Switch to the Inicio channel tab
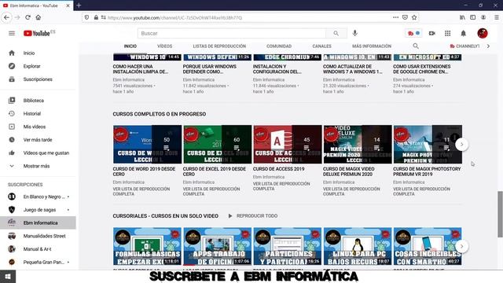Screen dimensions: 503x283 130,46
